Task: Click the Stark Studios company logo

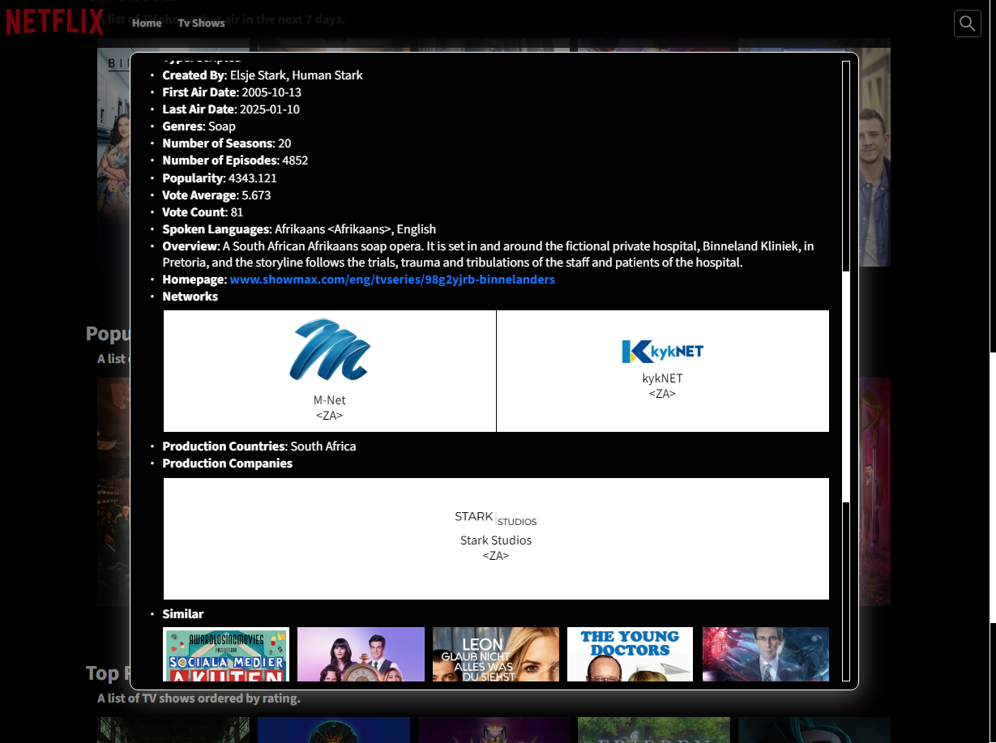Action: click(495, 518)
